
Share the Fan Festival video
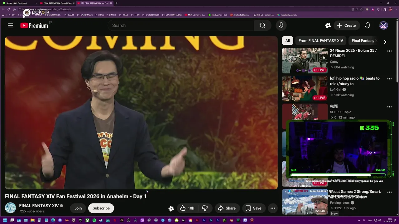[x=227, y=208]
